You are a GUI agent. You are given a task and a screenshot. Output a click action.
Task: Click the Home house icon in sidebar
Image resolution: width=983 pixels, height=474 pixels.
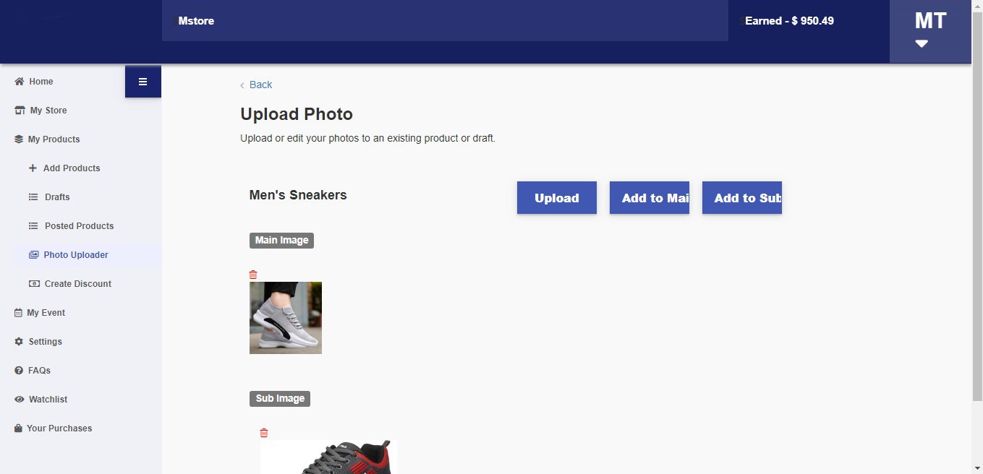click(x=20, y=82)
